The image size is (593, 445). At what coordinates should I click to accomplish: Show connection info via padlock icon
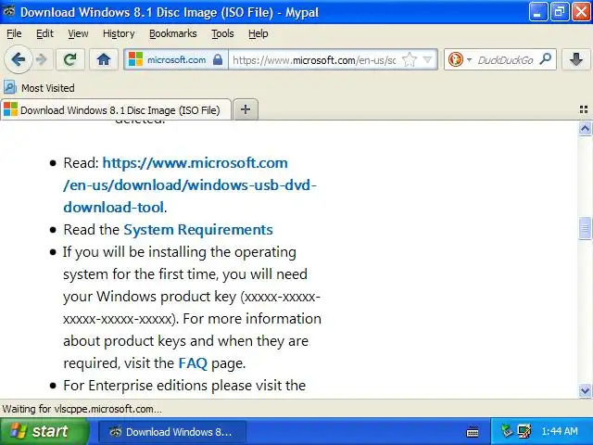(x=218, y=59)
